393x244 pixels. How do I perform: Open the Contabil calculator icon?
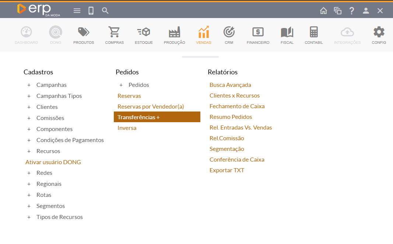coord(314,32)
